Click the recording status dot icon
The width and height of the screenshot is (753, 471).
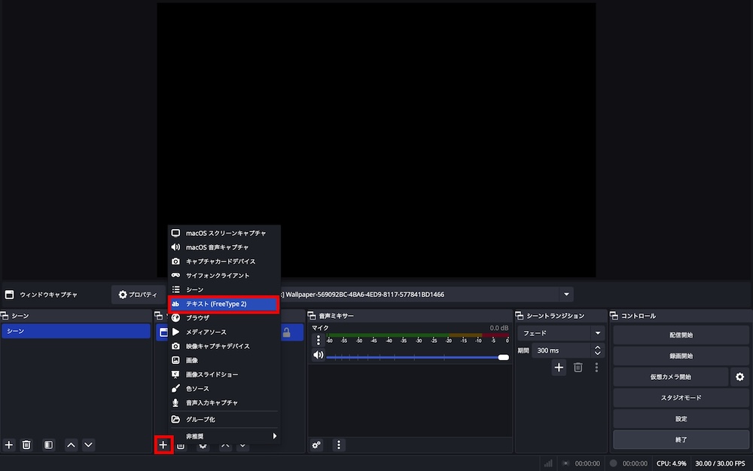pyautogui.click(x=613, y=463)
